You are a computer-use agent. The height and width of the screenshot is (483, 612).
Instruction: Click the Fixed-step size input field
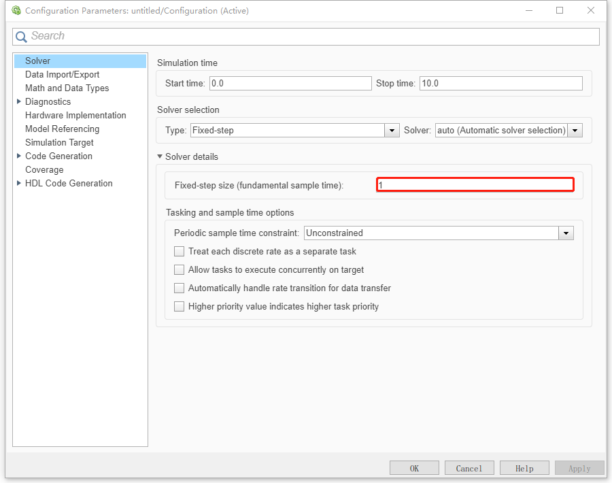coord(475,185)
